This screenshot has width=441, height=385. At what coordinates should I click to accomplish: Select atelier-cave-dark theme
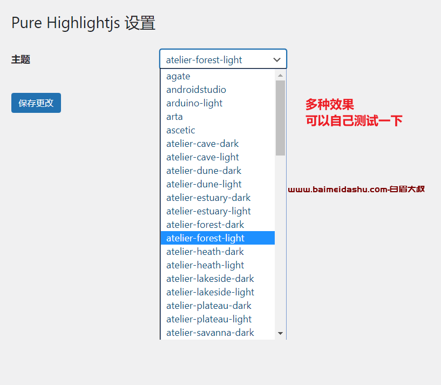point(218,144)
